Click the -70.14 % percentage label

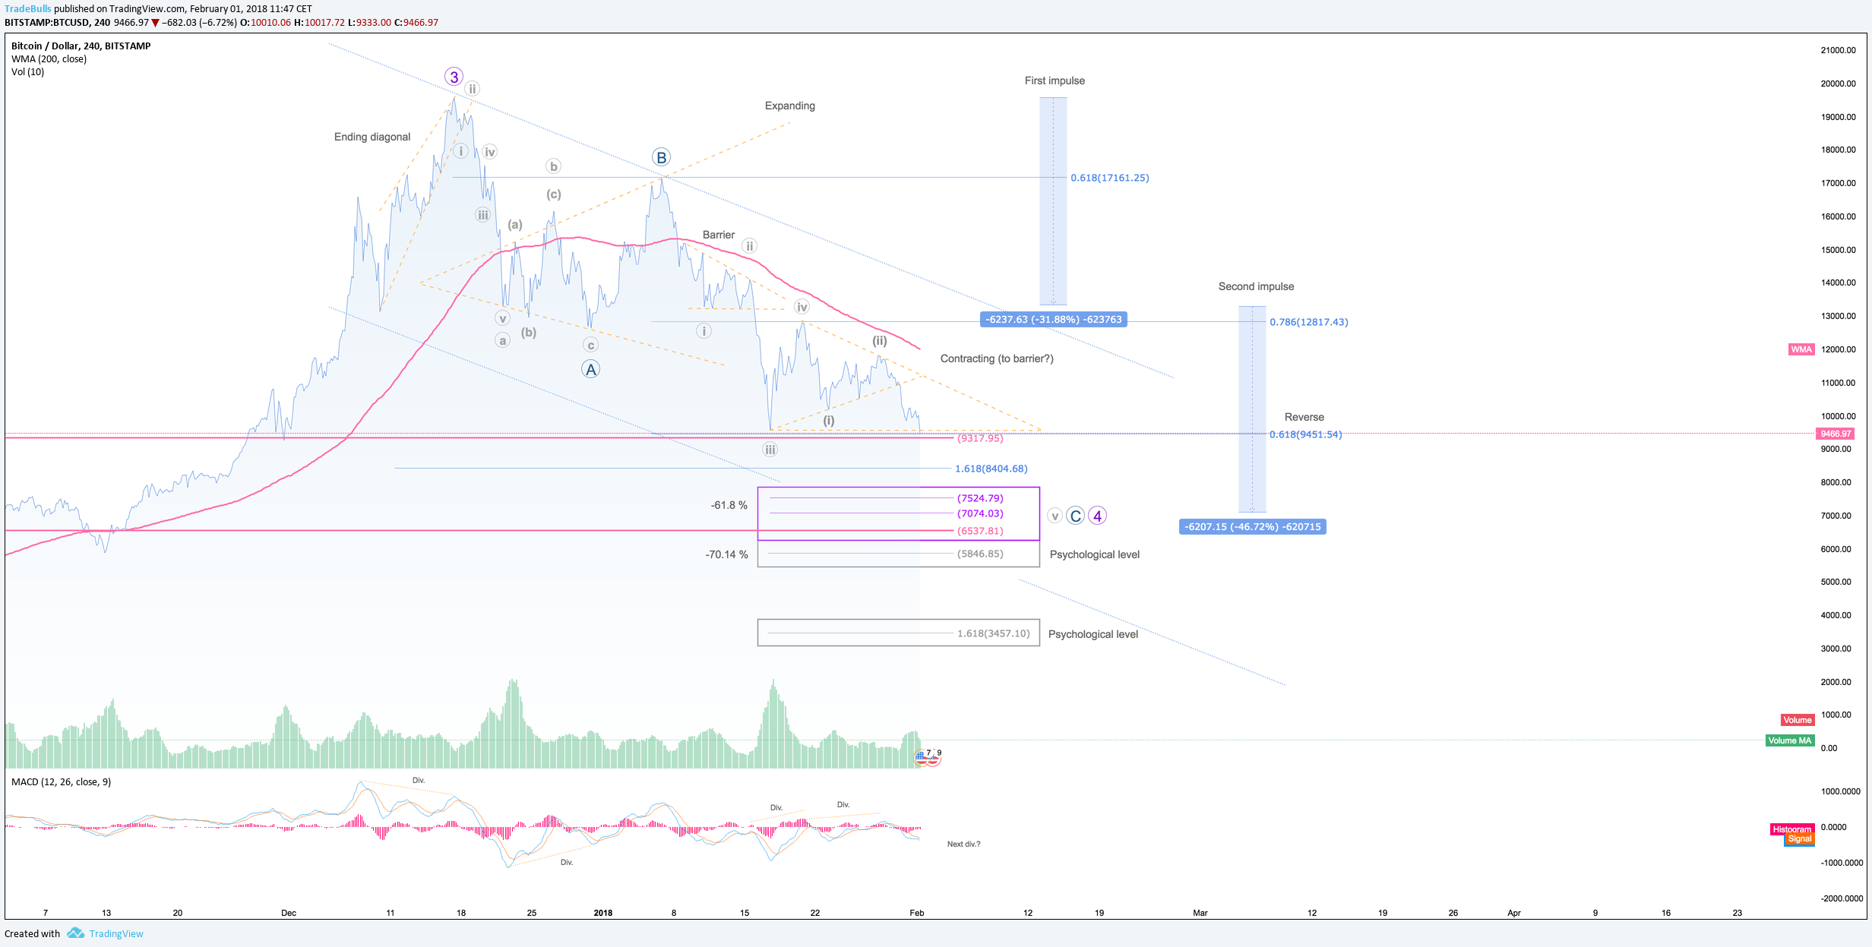pos(727,554)
